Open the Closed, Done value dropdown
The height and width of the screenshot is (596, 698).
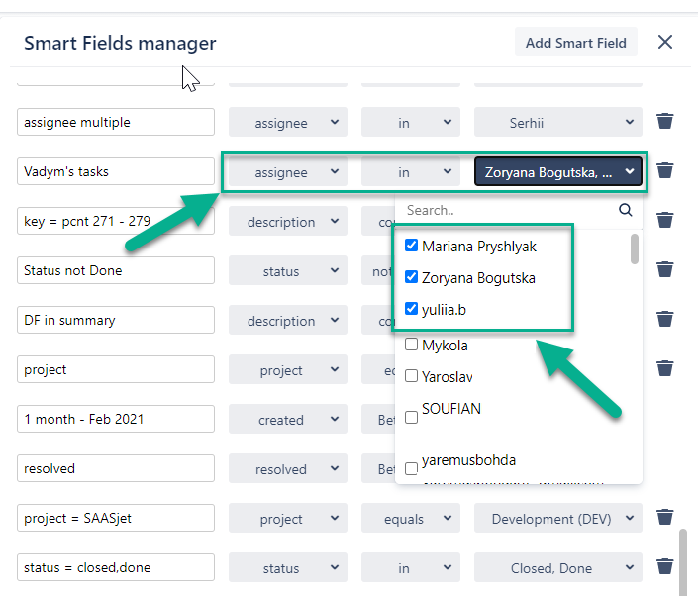tap(558, 567)
